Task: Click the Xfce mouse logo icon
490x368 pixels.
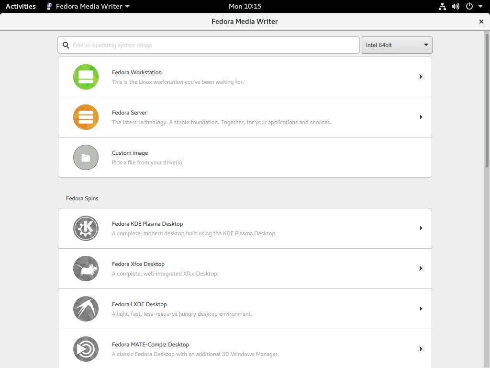Action: tap(86, 268)
